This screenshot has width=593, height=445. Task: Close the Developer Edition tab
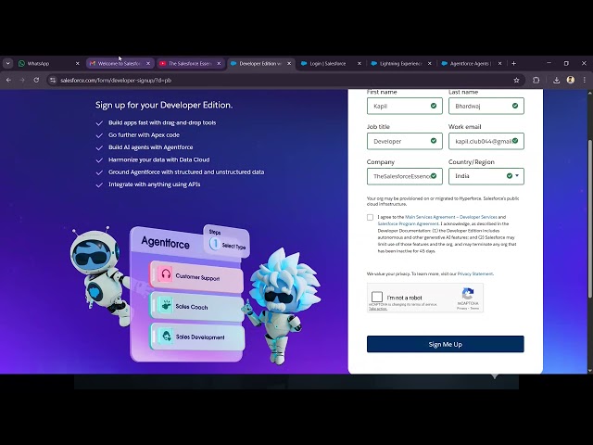pos(289,64)
